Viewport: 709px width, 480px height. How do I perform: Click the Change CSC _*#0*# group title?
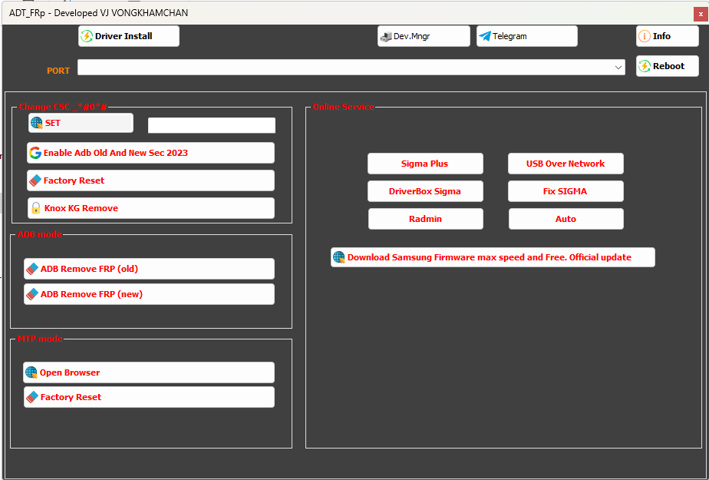[63, 107]
